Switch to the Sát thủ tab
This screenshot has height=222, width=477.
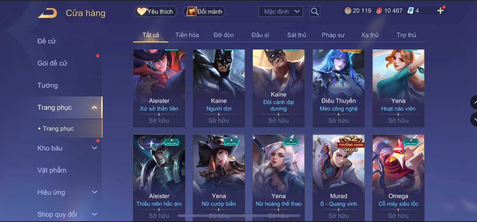tap(296, 35)
